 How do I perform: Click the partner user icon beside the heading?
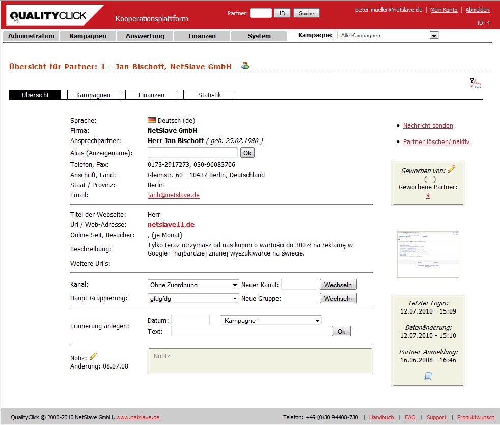[245, 66]
